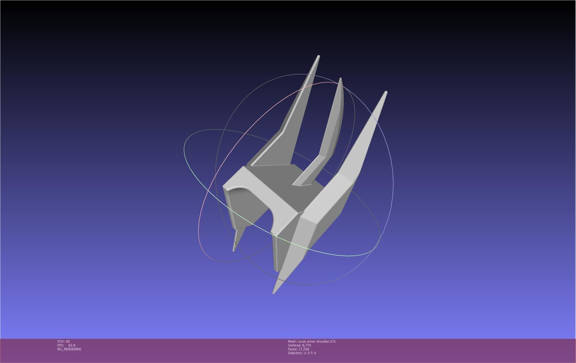Click the FPS: 62.9 readout
The height and width of the screenshot is (363, 576).
[66, 345]
